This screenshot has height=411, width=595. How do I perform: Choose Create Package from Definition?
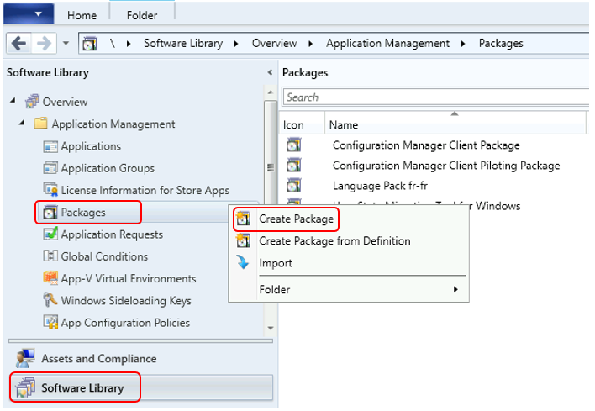[x=334, y=240]
